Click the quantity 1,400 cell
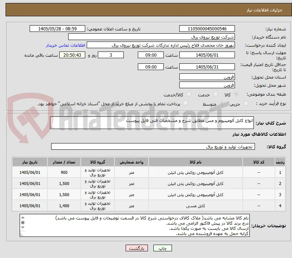 (x=64, y=206)
